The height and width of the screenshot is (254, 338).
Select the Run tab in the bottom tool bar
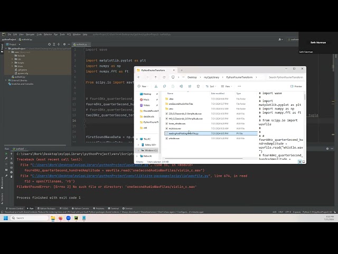(30, 209)
